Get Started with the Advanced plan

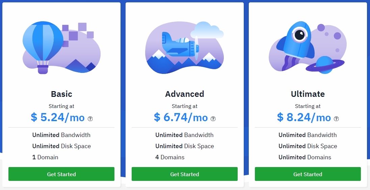click(185, 174)
